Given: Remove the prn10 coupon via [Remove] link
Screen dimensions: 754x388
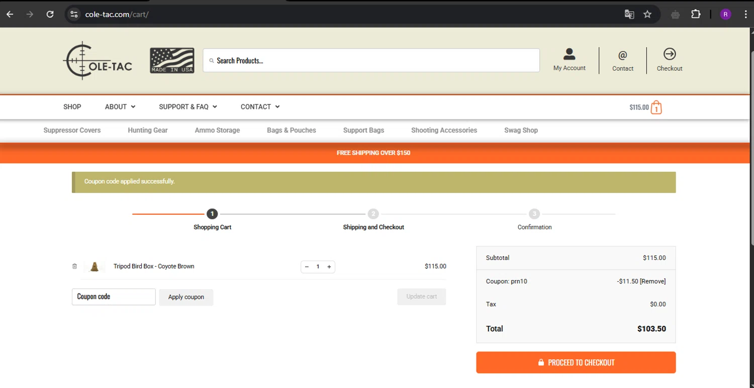Looking at the screenshot, I should coord(652,281).
